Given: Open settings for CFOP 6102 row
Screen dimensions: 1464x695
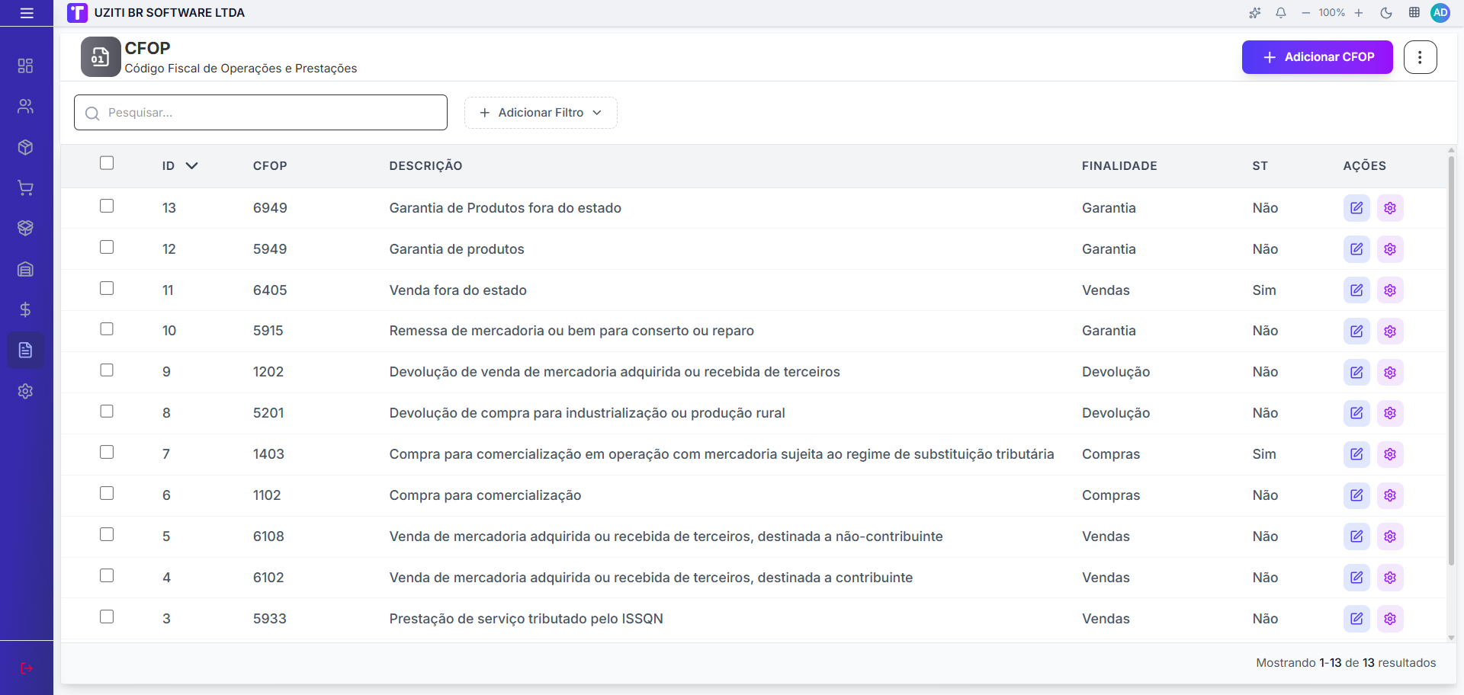Looking at the screenshot, I should (1390, 578).
